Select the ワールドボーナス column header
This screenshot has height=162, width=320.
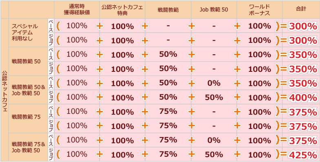coord(259,9)
